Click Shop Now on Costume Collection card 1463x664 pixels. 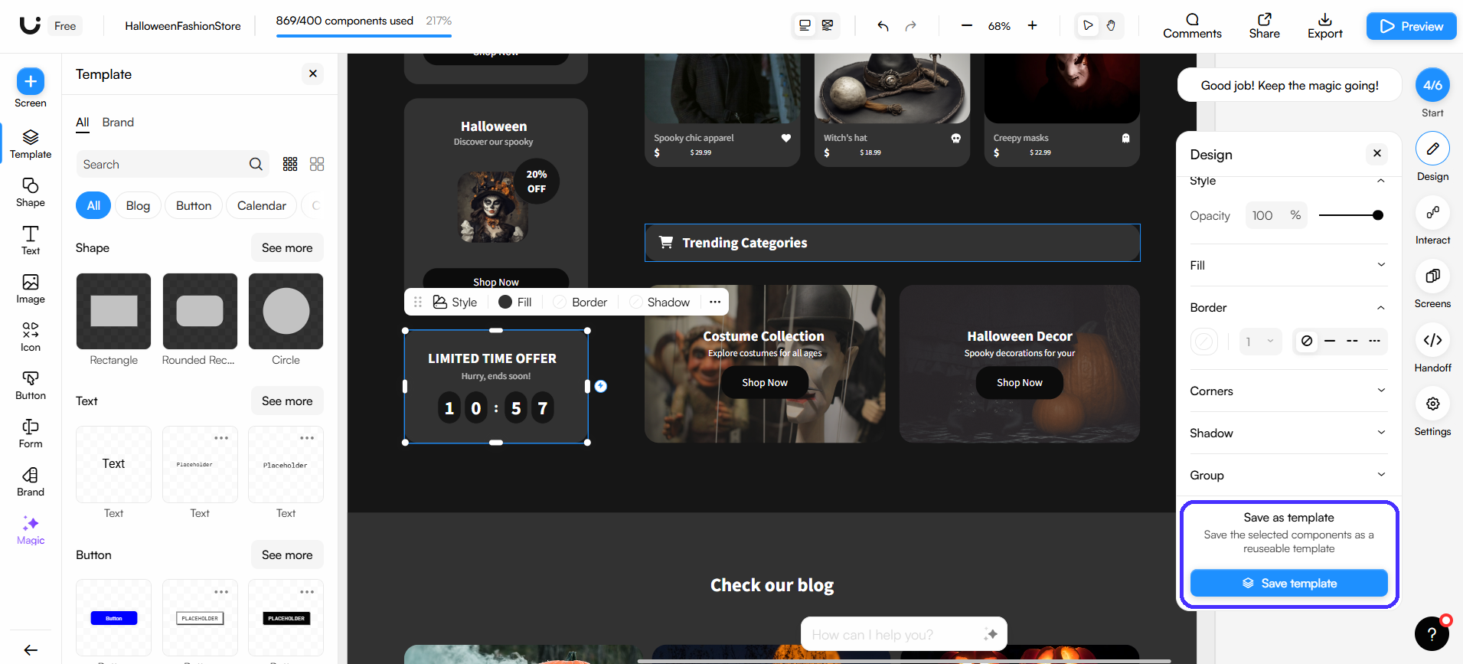765,382
